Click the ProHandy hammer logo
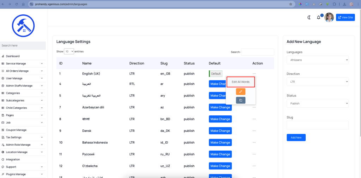The height and width of the screenshot is (178, 361). point(23,26)
